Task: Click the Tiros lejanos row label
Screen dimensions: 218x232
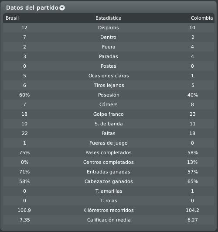Action: 109,85
